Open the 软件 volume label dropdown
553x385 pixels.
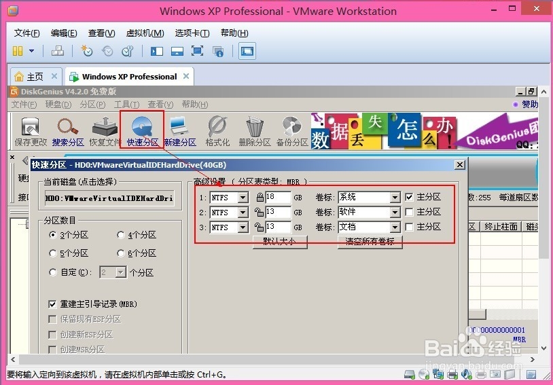[395, 213]
